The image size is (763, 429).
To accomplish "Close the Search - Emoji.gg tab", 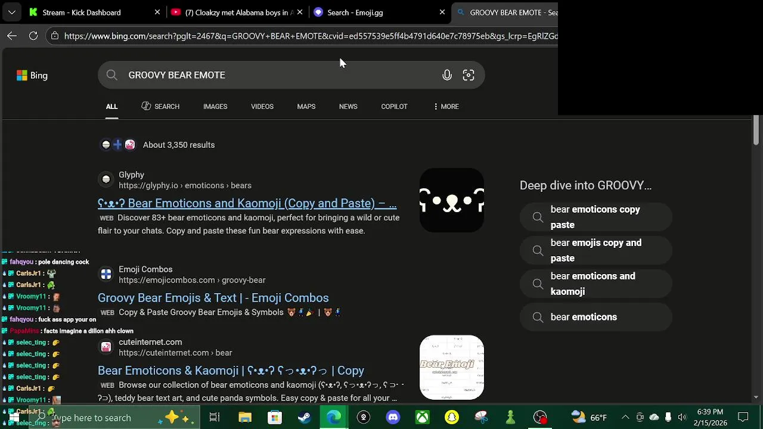I will pos(442,12).
